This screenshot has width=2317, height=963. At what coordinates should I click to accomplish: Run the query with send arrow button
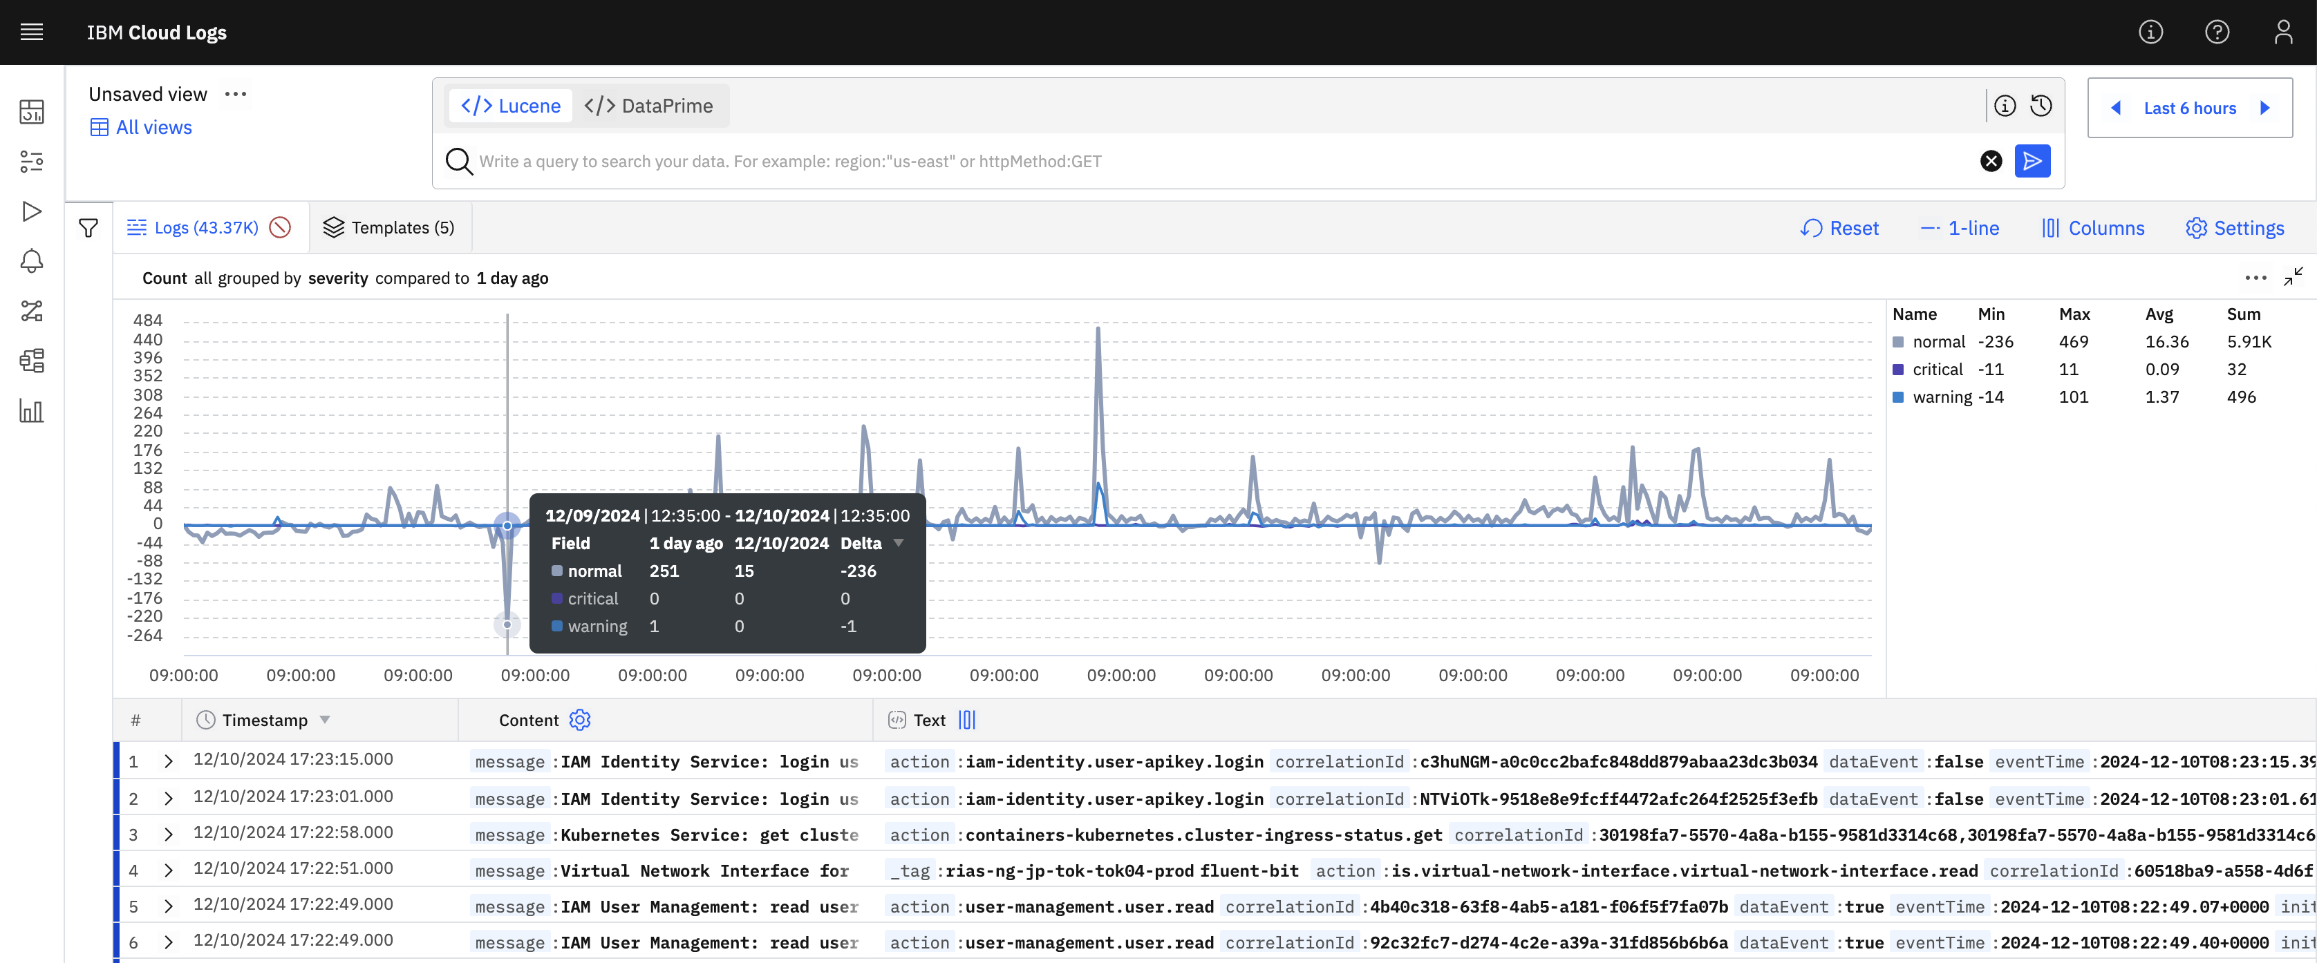pyautogui.click(x=2032, y=161)
